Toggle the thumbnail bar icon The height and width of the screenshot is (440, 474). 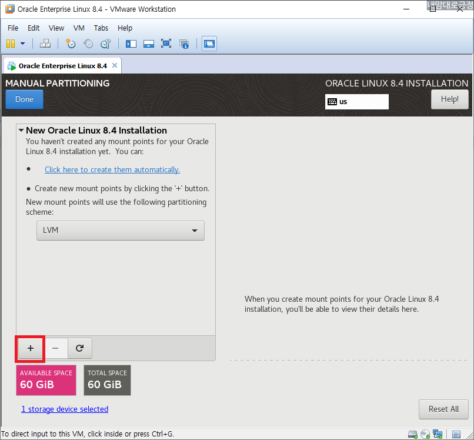(x=148, y=44)
